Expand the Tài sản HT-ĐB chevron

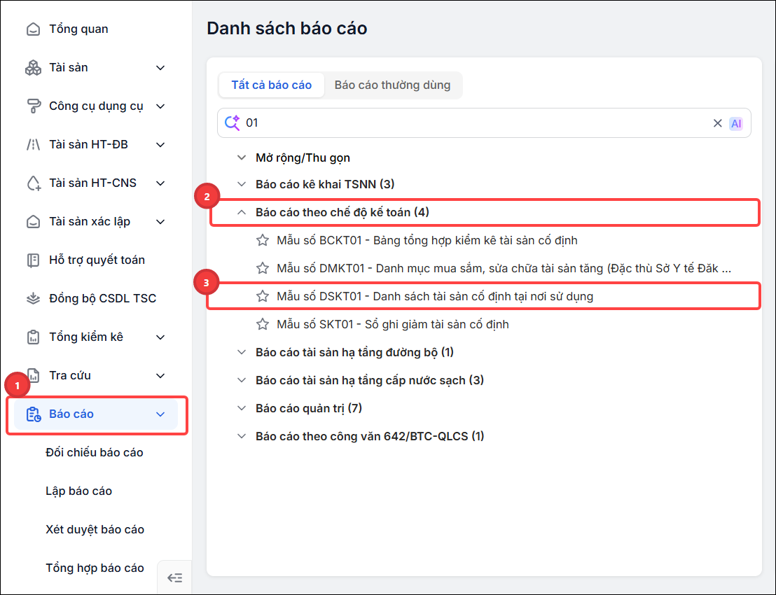point(160,145)
